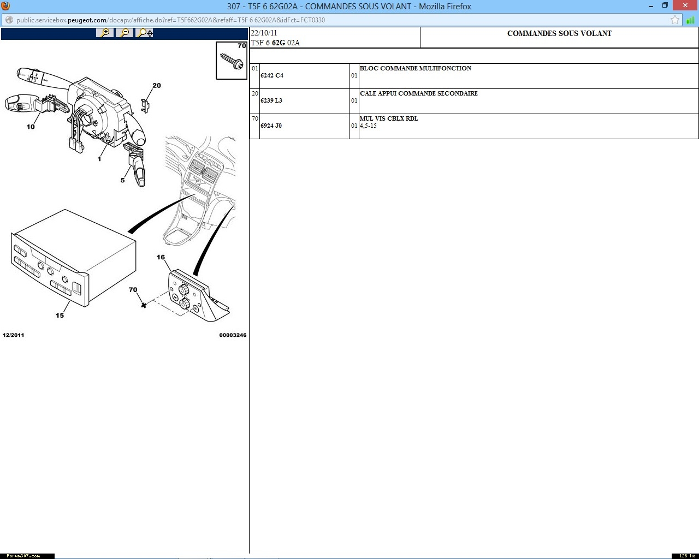Screen dimensions: 699x559
Task: Click in the URL address bar
Action: (328, 20)
